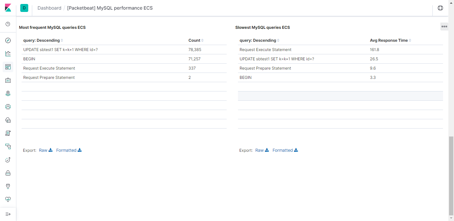Open APM sidebar icon
This screenshot has width=454, height=221.
point(8,146)
